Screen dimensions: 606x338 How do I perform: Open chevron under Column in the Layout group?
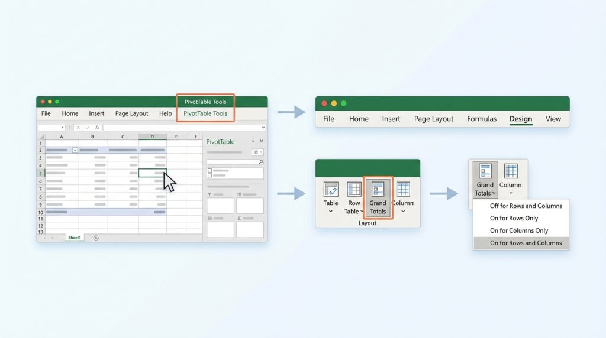(403, 212)
